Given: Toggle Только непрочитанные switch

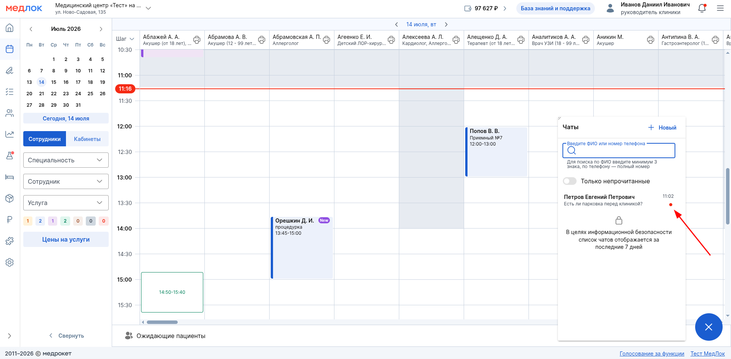Looking at the screenshot, I should (x=570, y=181).
